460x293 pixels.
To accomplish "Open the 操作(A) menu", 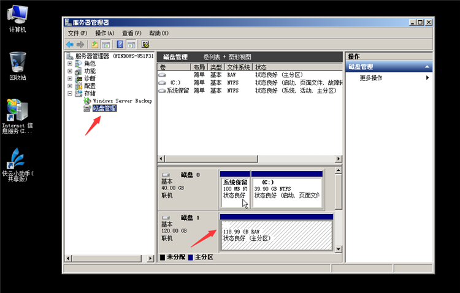I will (104, 33).
